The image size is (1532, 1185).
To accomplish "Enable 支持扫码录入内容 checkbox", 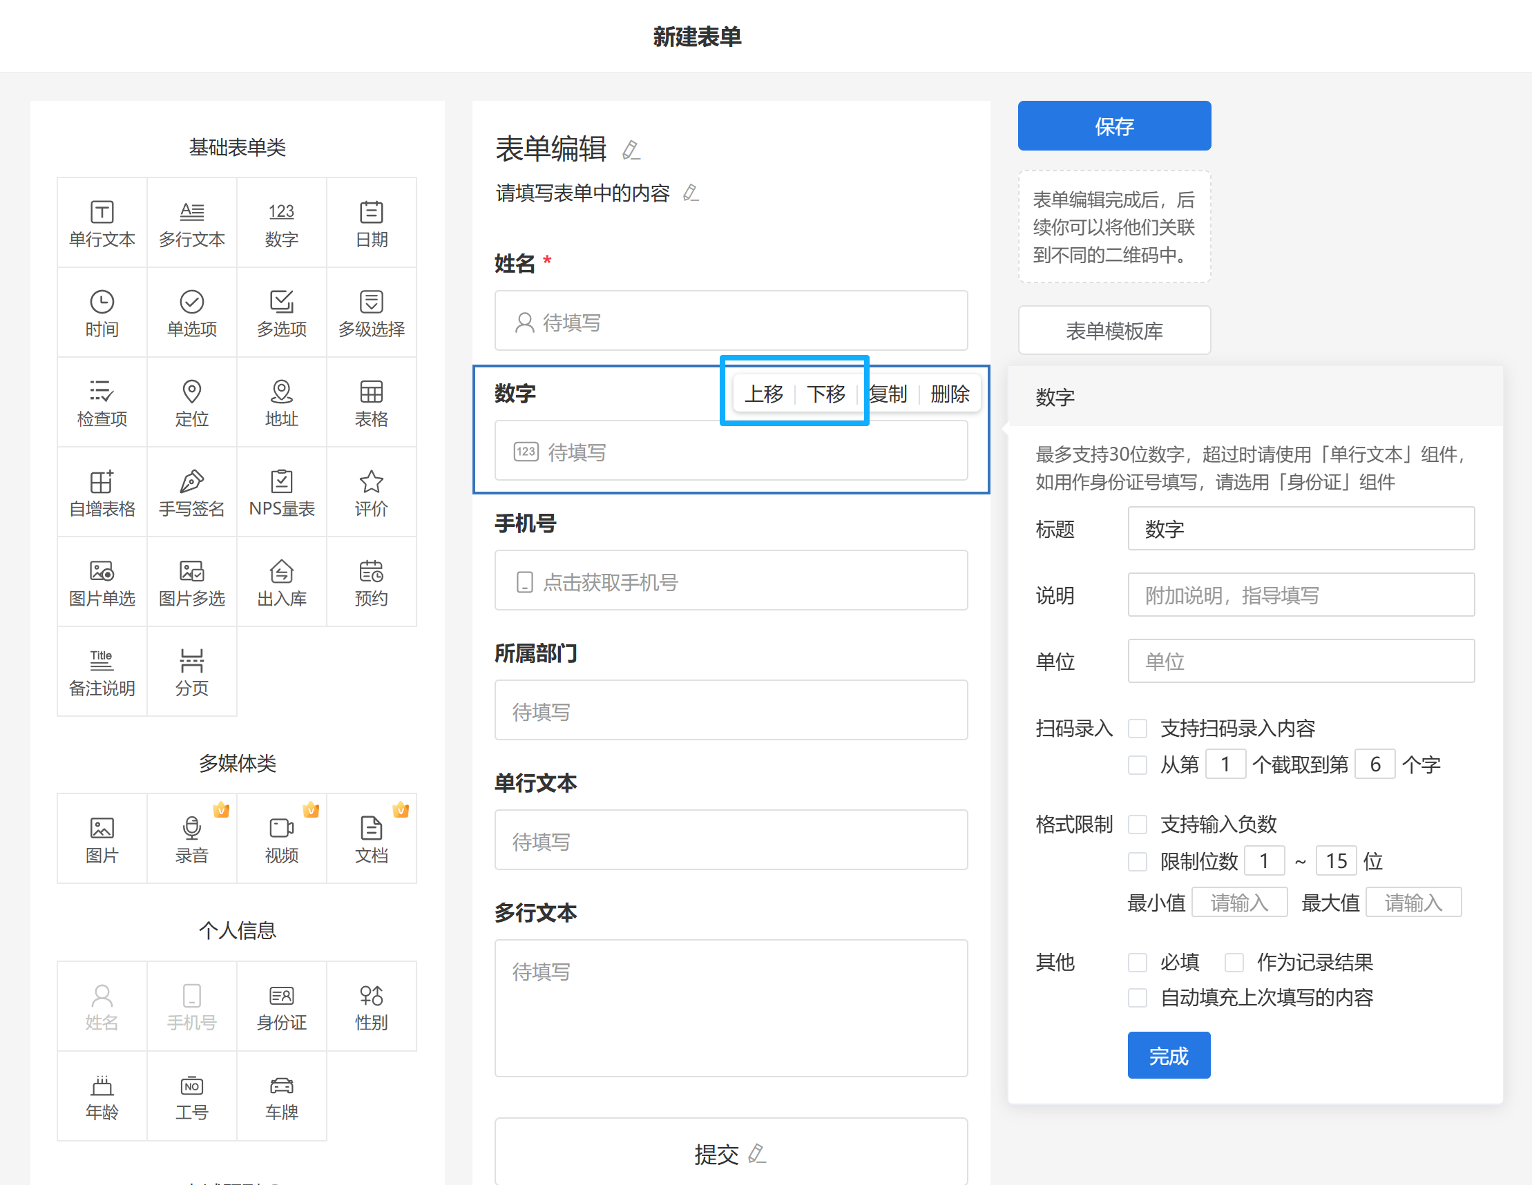I will click(x=1137, y=729).
